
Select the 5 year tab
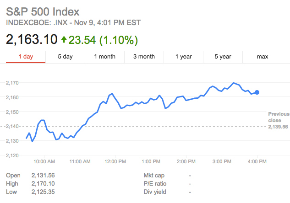(223, 57)
